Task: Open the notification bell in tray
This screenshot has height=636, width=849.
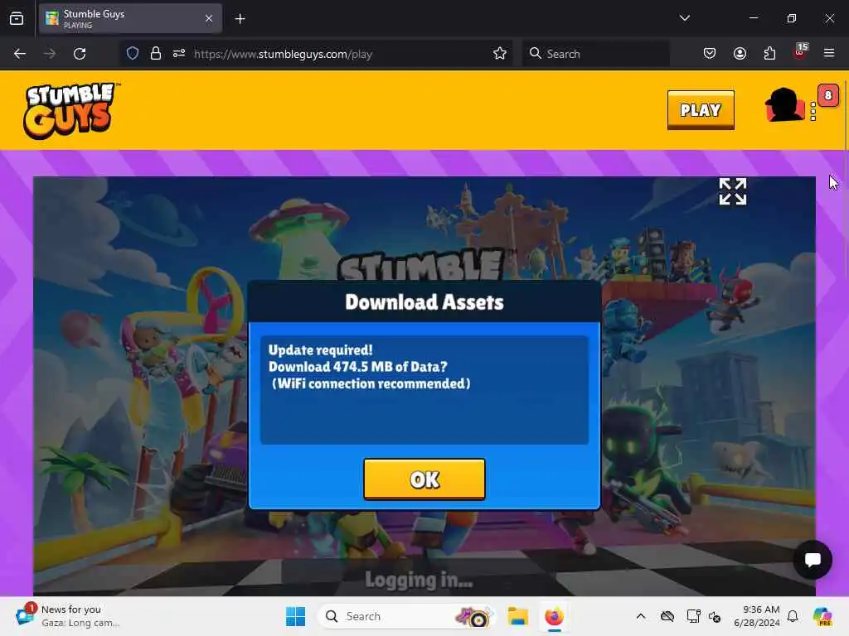Action: coord(793,616)
